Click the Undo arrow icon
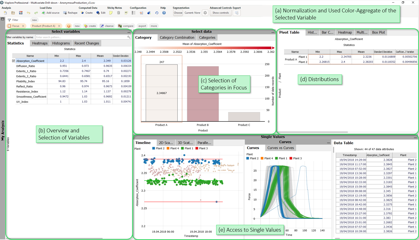Screen dimensions: 419x240 (28, 13)
